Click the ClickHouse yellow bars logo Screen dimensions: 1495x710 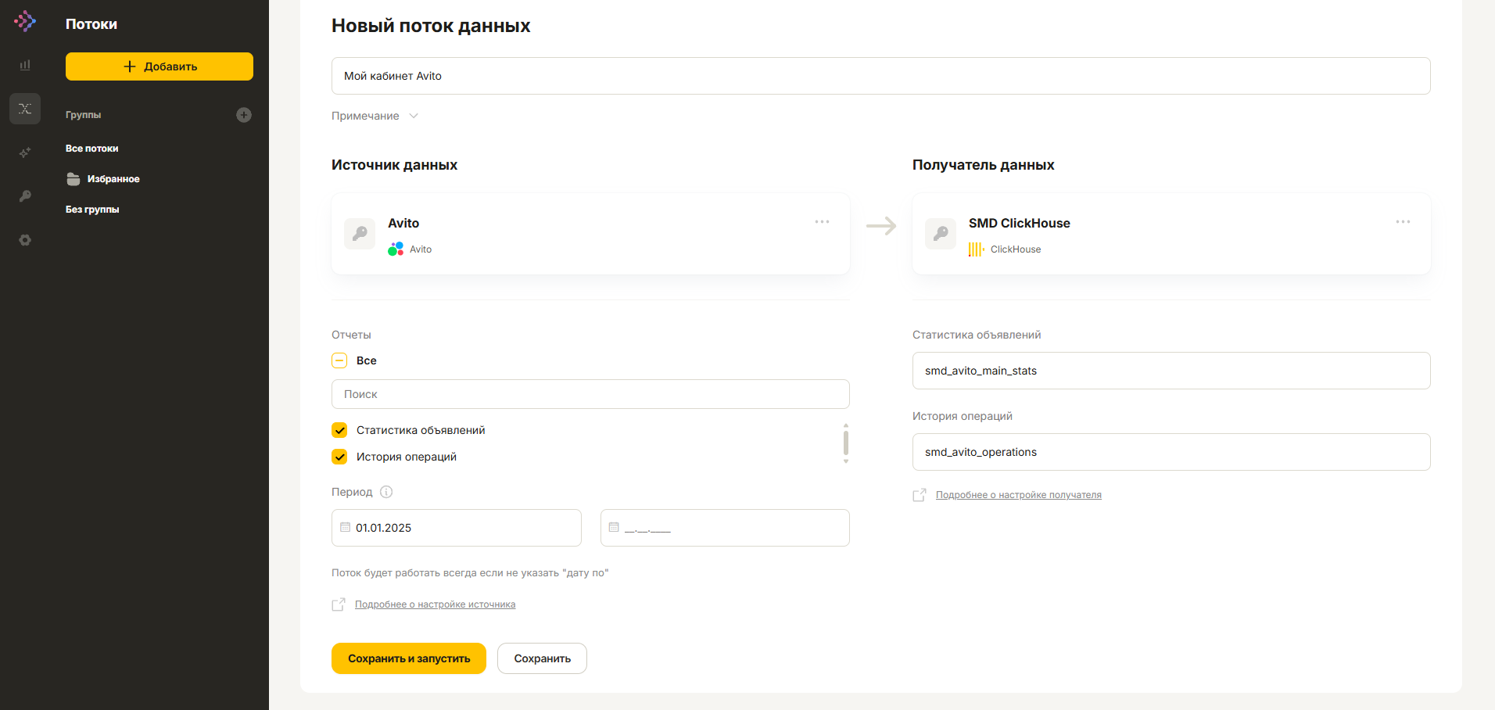pos(977,249)
